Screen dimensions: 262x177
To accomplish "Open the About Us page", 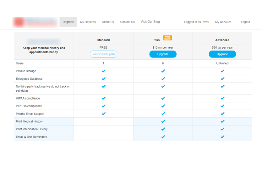I will point(108,22).
